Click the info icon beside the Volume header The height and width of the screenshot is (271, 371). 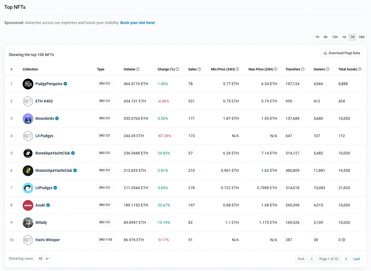tap(138, 69)
